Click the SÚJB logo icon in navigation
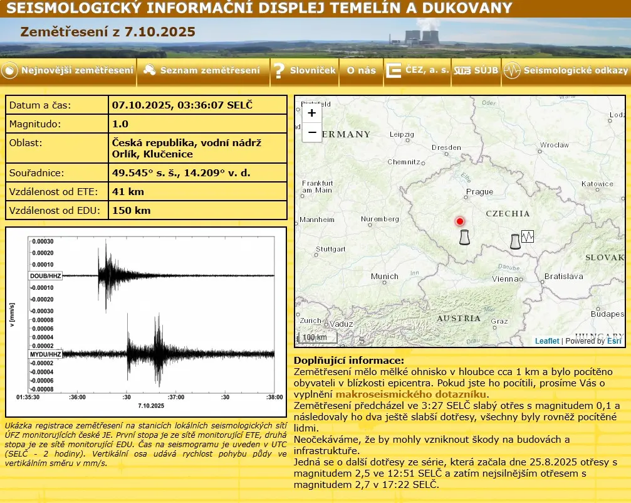 pyautogui.click(x=462, y=71)
